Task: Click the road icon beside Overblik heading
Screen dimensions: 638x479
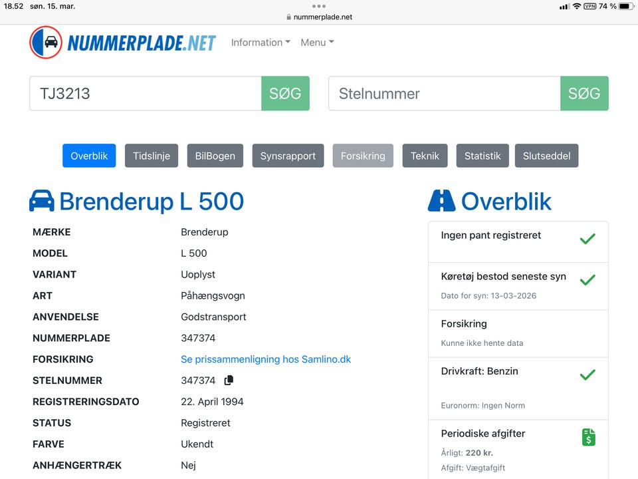Action: (x=441, y=201)
